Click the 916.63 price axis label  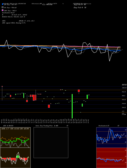click(124, 104)
